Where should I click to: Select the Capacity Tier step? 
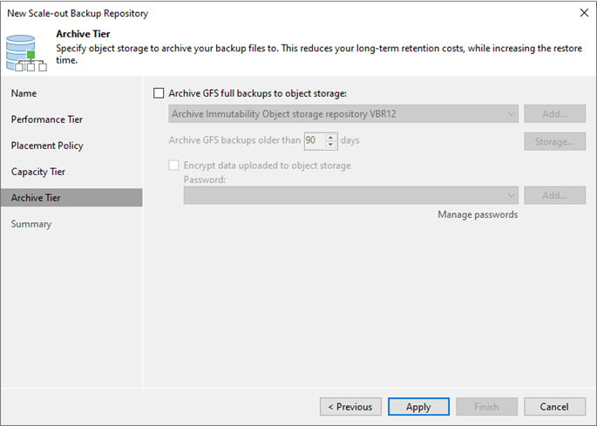38,172
